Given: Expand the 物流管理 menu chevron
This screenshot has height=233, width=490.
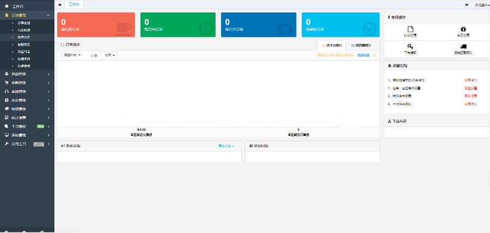Looking at the screenshot, I should [48, 109].
